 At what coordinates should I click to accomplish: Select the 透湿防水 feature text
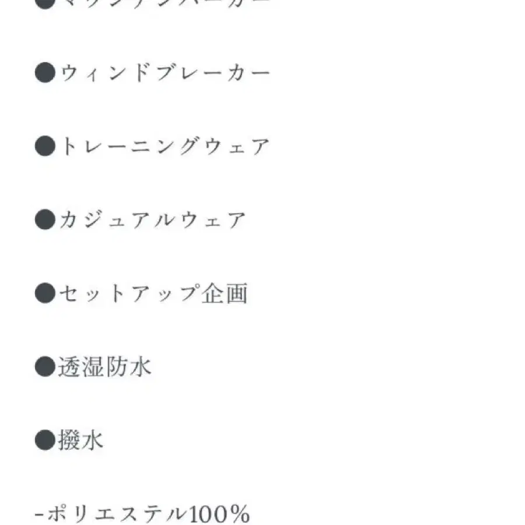[104, 367]
